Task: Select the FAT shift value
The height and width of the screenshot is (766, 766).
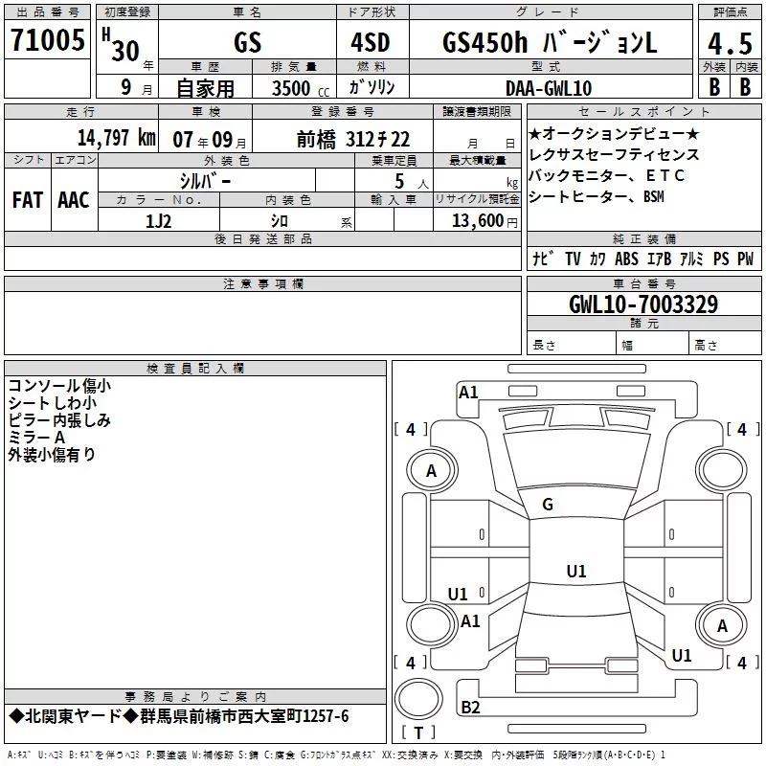Action: pos(28,200)
